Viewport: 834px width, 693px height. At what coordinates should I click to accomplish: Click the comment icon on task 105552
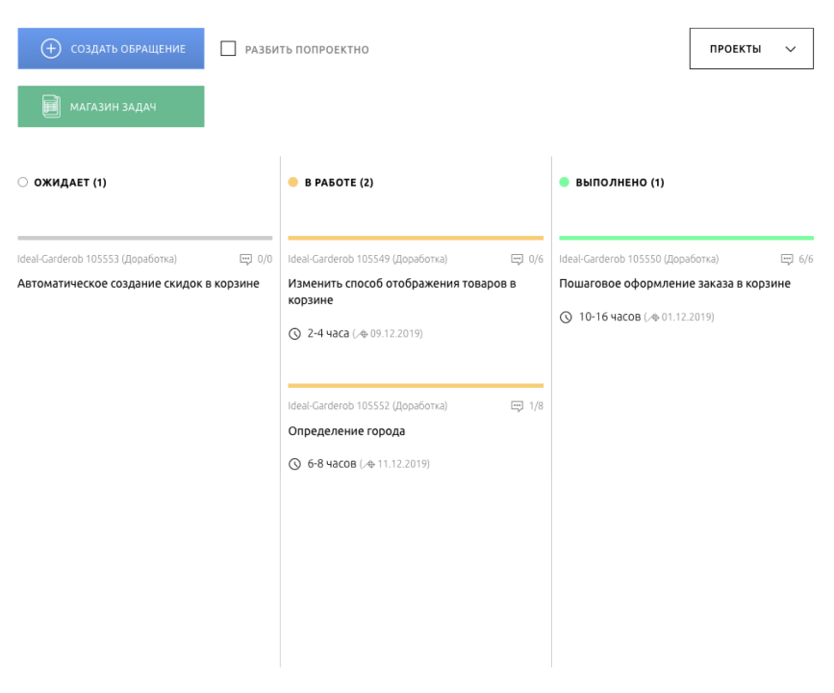point(517,406)
